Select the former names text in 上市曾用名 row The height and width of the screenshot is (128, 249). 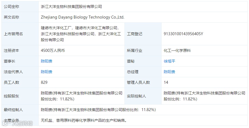coord(81,34)
